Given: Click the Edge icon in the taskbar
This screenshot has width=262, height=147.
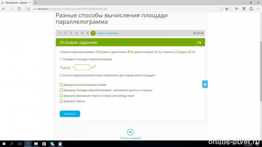Looking at the screenshot, I should pyautogui.click(x=28, y=144).
